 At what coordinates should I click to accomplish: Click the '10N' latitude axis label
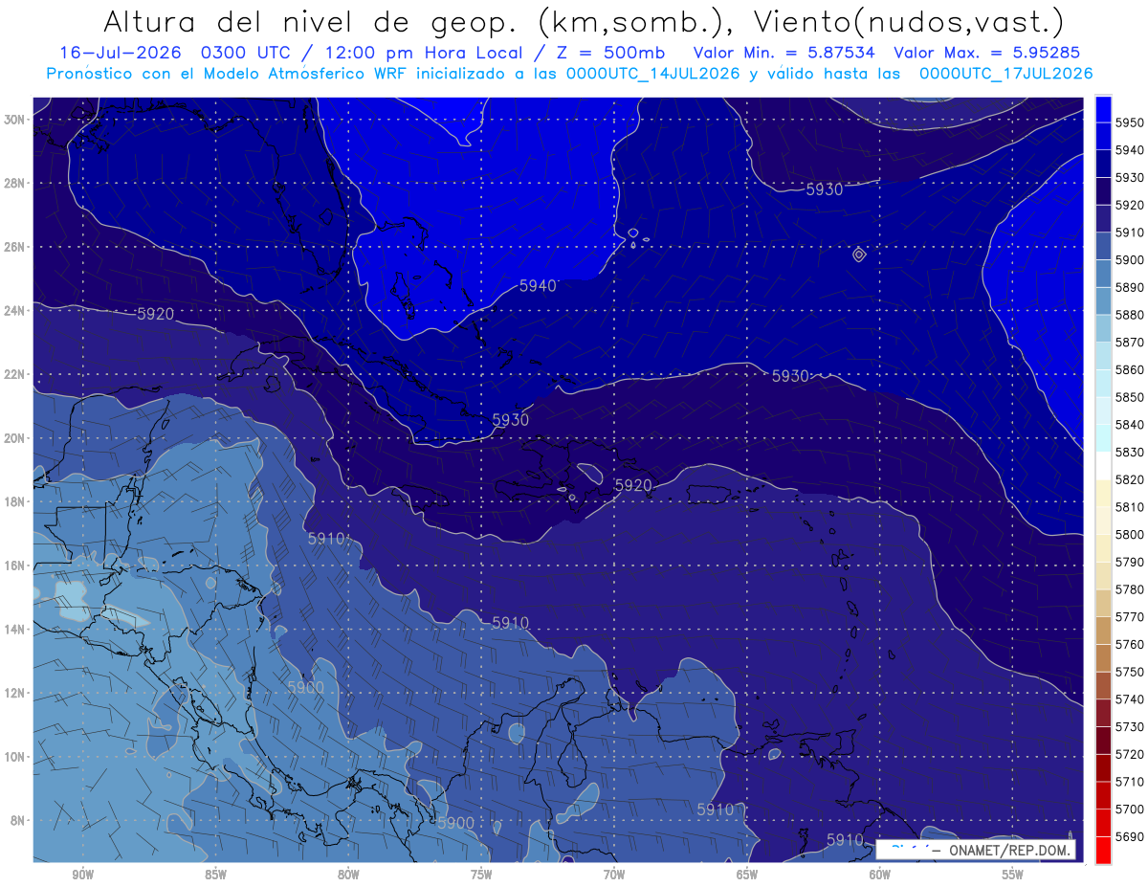click(16, 757)
